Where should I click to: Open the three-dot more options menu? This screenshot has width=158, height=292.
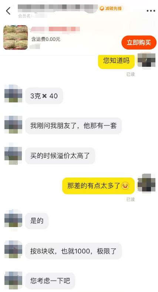[x=151, y=11]
